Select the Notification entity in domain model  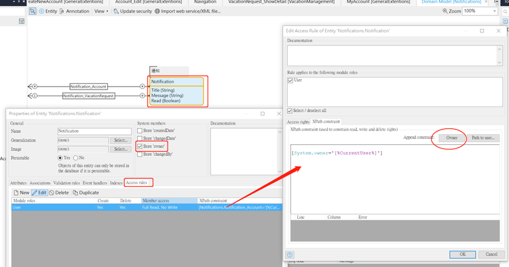pyautogui.click(x=177, y=91)
